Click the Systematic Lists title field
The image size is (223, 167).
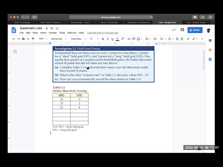pos(31,28)
